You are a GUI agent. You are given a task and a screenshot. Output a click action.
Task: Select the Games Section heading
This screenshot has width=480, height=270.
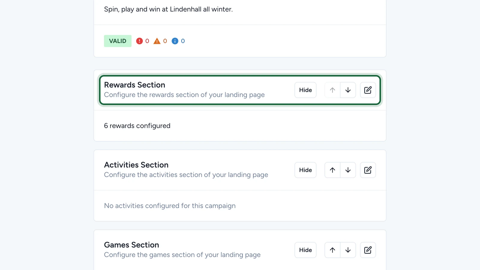click(x=131, y=245)
